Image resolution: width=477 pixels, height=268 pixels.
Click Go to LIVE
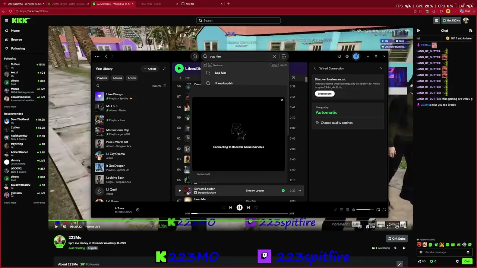(94, 227)
